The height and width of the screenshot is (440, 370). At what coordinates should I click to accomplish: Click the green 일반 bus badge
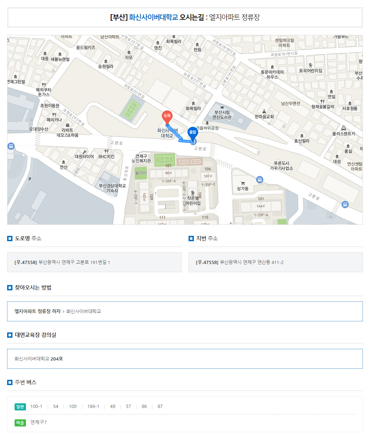20,407
